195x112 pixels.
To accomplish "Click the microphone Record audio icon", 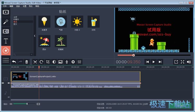I will 67,62.
